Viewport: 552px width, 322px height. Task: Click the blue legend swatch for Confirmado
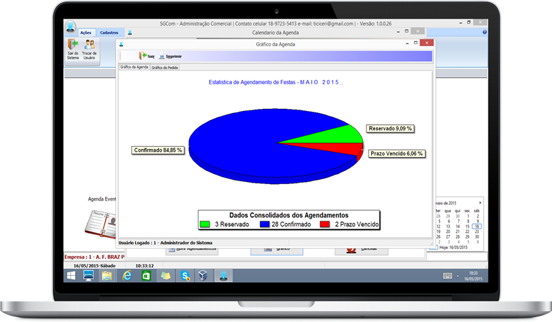coord(264,224)
